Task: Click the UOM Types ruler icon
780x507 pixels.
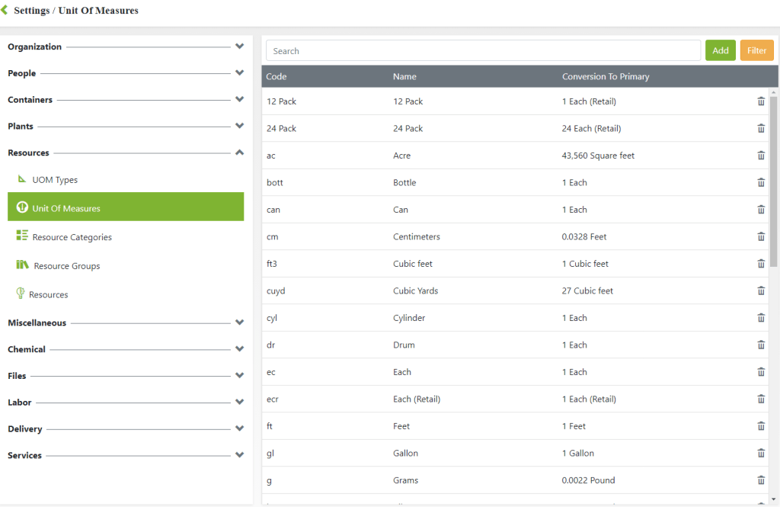Action: [x=22, y=179]
